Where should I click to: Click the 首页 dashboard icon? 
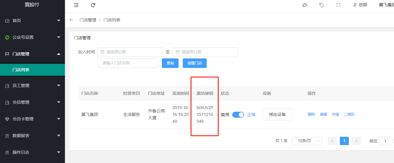pyautogui.click(x=7, y=21)
